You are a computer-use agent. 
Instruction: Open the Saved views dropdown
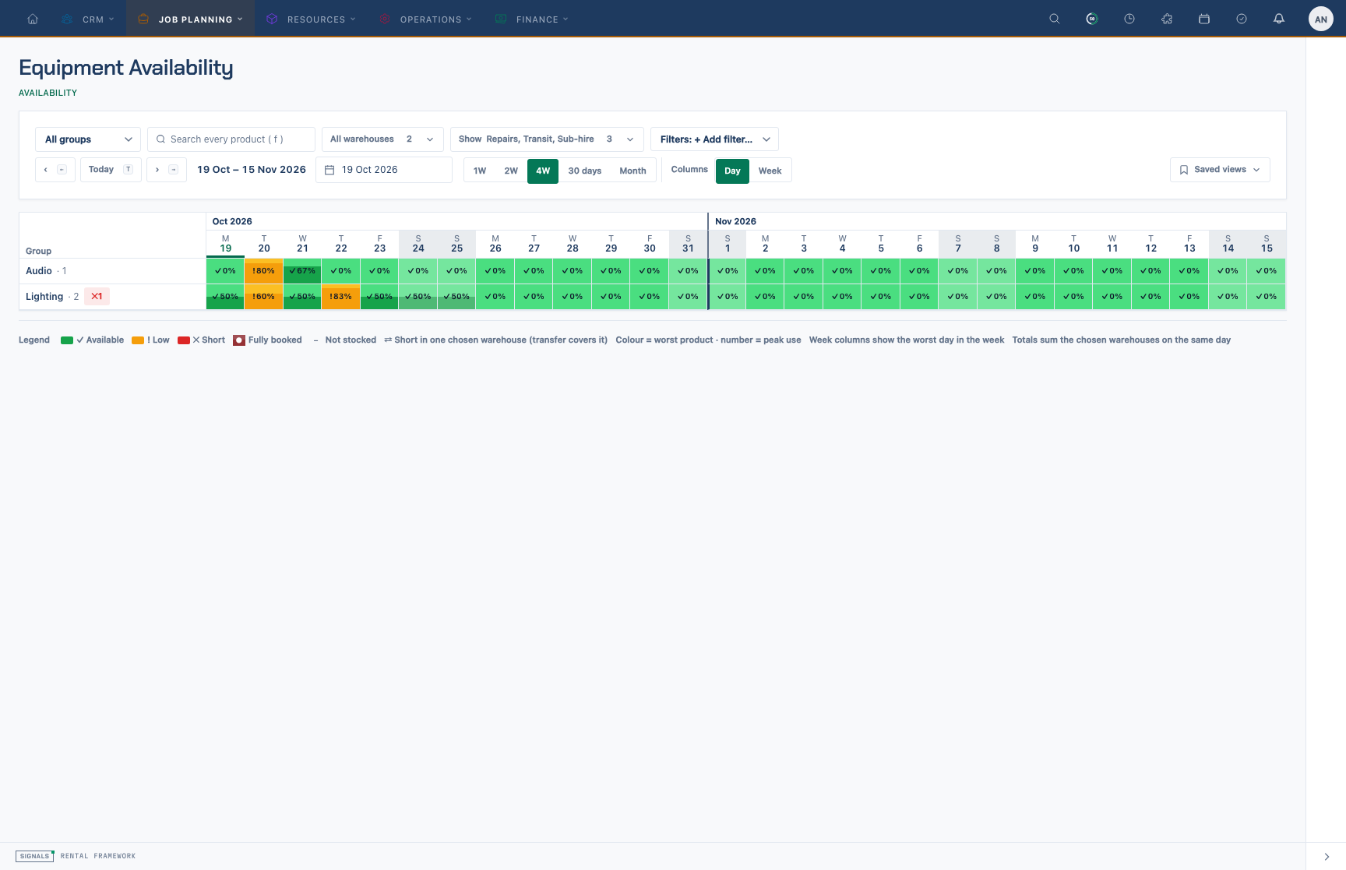pyautogui.click(x=1220, y=170)
